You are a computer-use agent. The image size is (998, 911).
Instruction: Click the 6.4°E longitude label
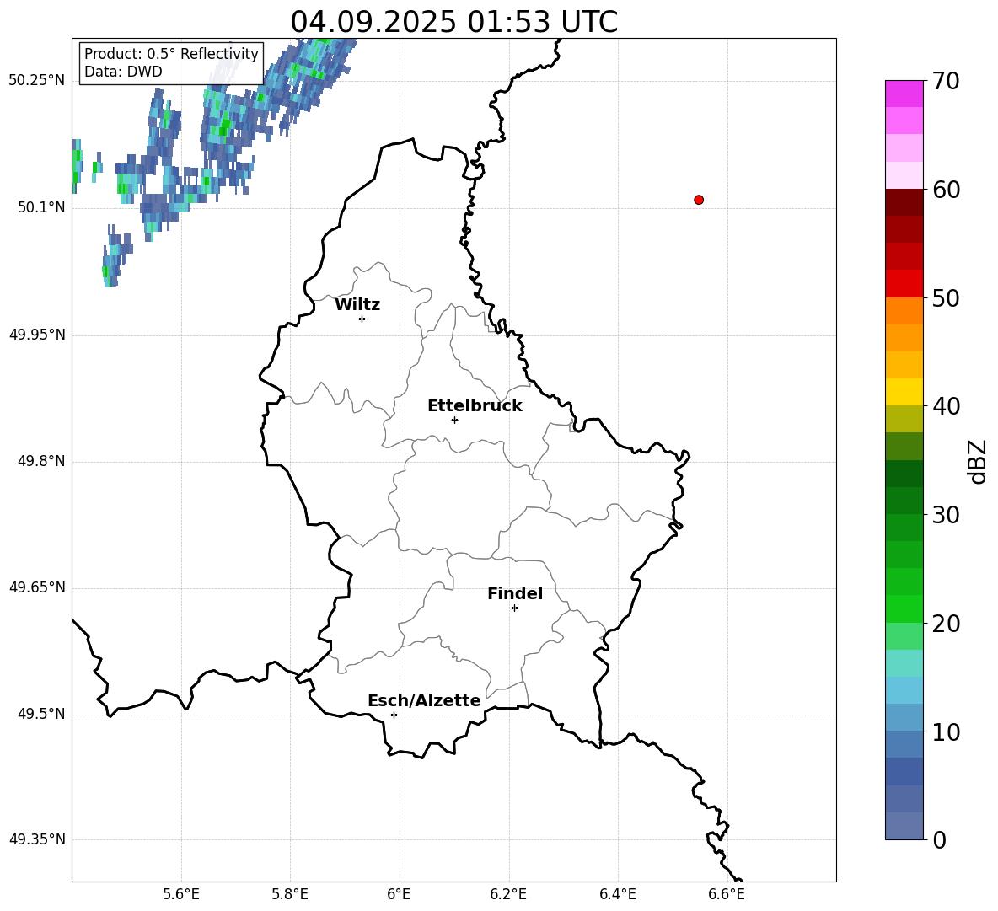[617, 894]
